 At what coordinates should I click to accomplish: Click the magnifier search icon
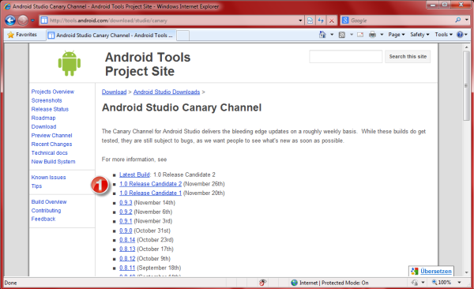coord(458,21)
